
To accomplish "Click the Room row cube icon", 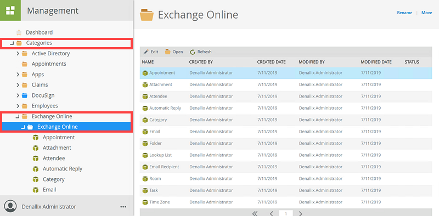I will (x=145, y=179).
